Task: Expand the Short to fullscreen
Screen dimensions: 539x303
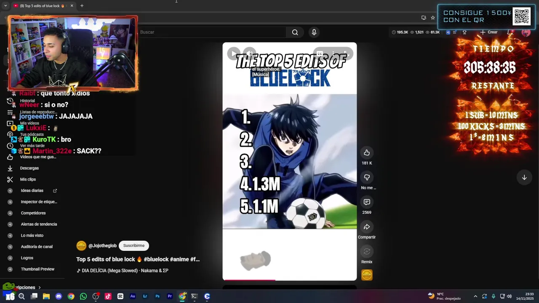Action: [x=346, y=53]
